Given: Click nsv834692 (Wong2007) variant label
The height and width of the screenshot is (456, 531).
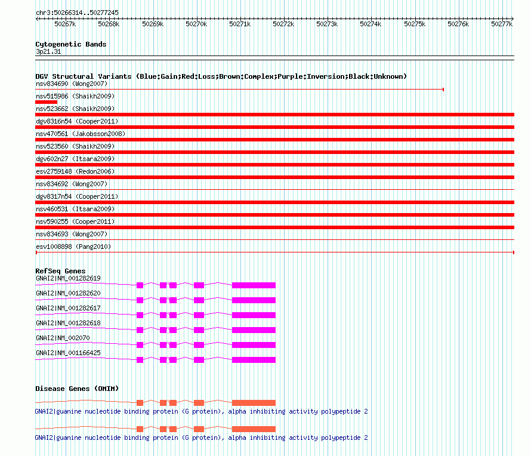Looking at the screenshot, I should pos(72,184).
